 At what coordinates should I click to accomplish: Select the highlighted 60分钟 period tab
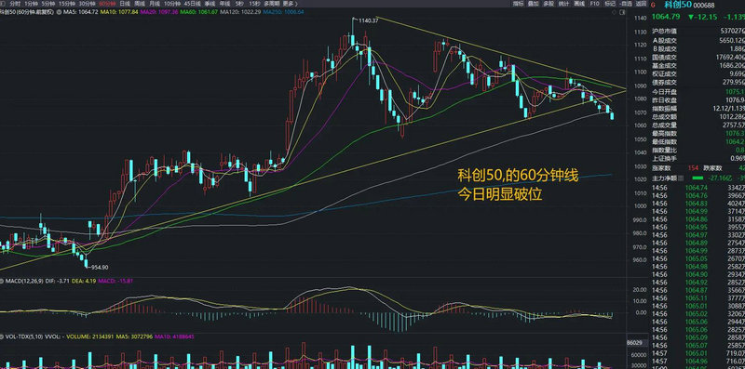click(x=107, y=4)
